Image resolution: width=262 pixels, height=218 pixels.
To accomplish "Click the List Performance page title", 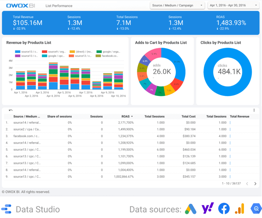I will [59, 5].
